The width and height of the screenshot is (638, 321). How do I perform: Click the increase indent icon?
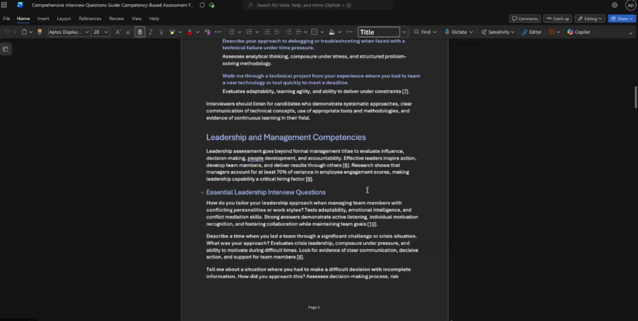pos(288,32)
